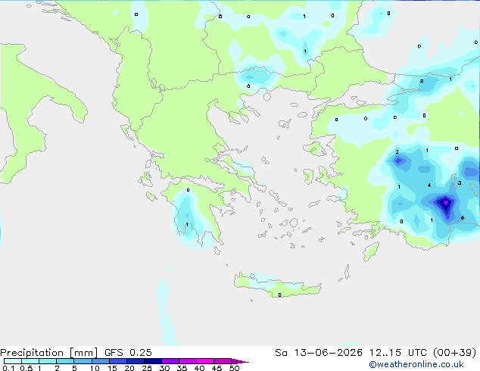Select the 0.5–1 mm legend color swatch
Viewport: 480px width, 371px height.
tap(30, 361)
